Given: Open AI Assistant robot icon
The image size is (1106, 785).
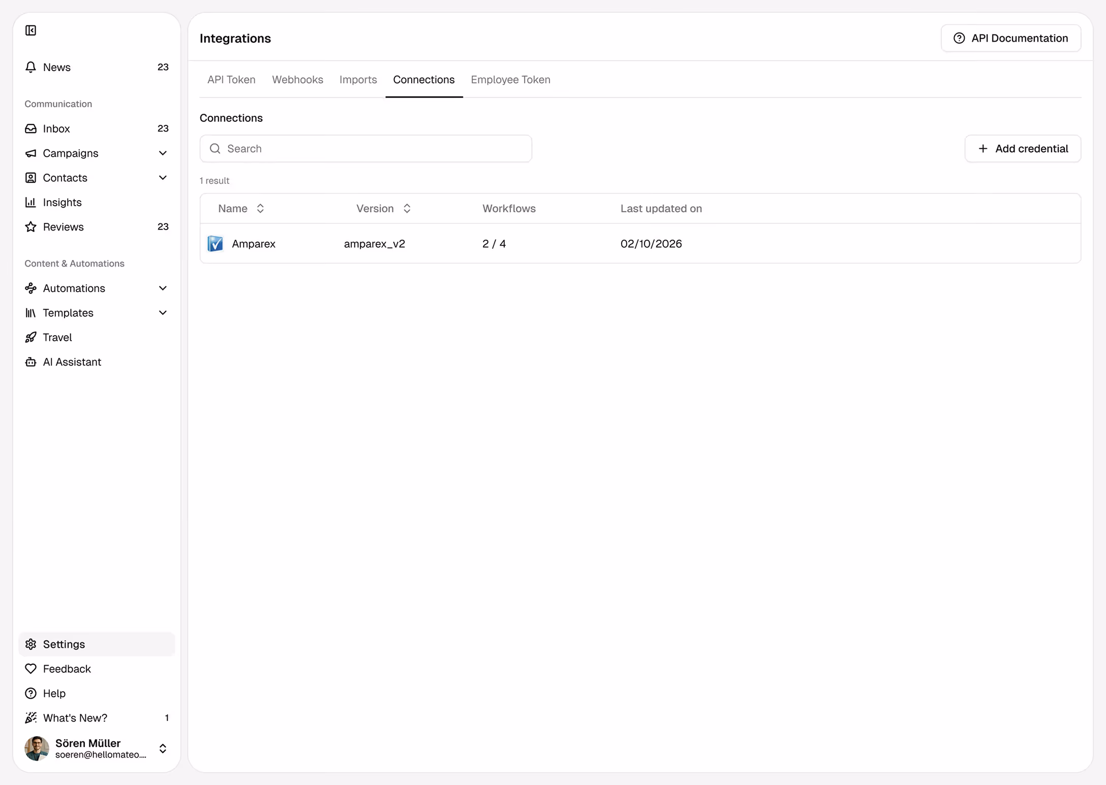Looking at the screenshot, I should [x=30, y=362].
